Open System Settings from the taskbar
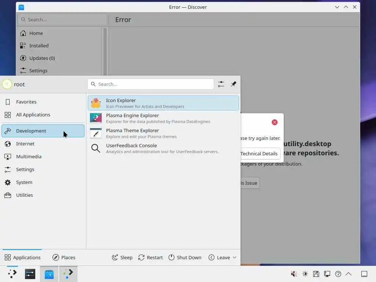This screenshot has height=282, width=376. (30, 274)
